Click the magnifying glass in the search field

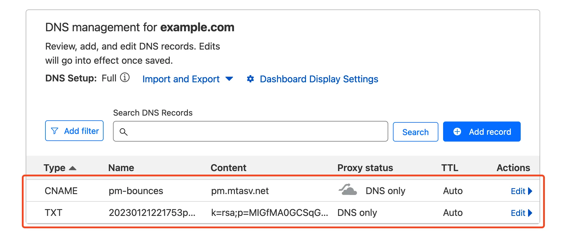124,132
